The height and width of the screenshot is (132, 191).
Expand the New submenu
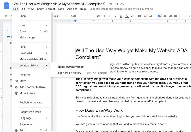(x=31, y=25)
